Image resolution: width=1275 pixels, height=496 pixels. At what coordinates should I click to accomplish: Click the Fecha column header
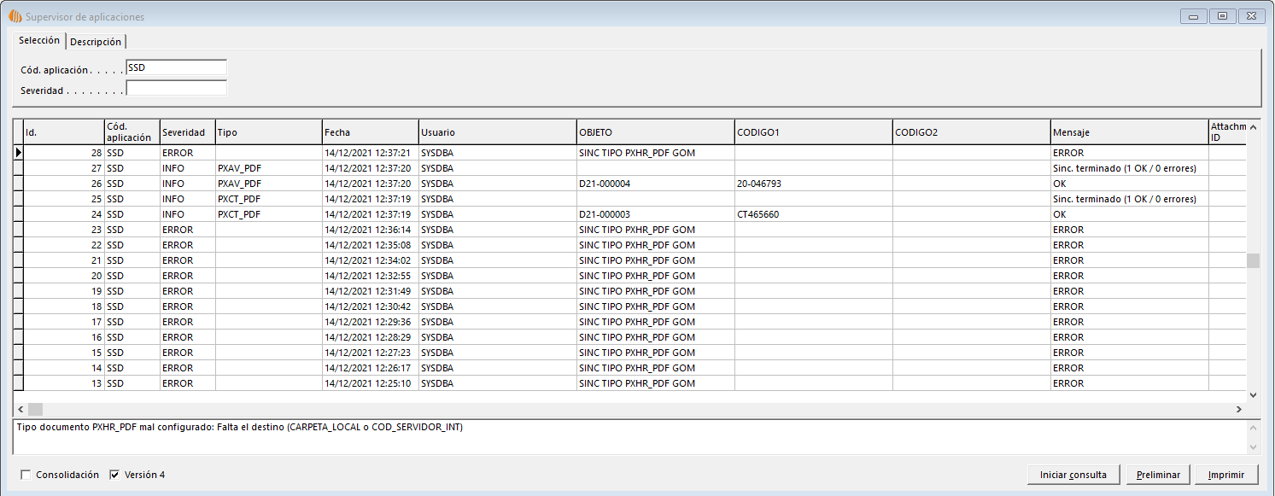pos(370,132)
